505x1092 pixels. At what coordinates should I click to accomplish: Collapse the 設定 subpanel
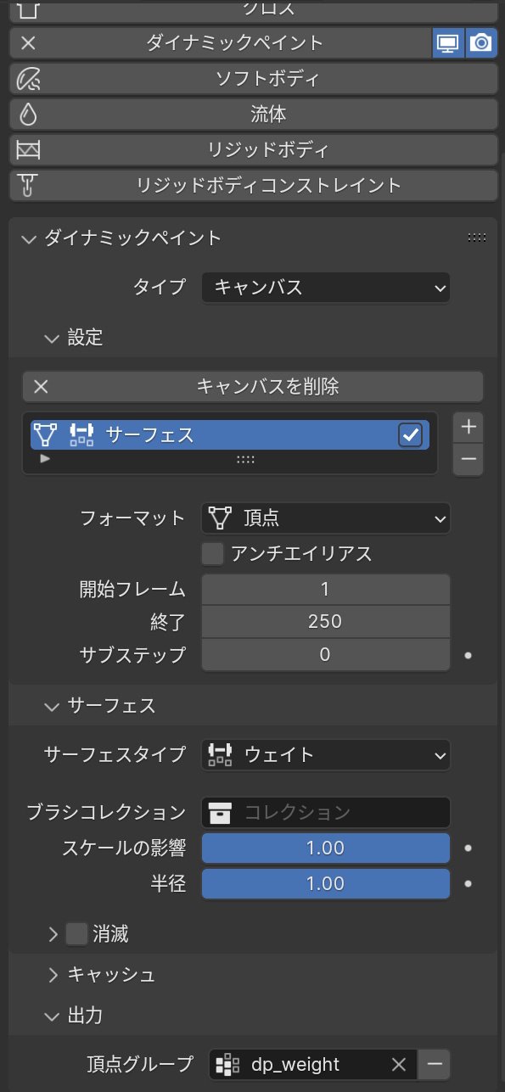[x=53, y=338]
